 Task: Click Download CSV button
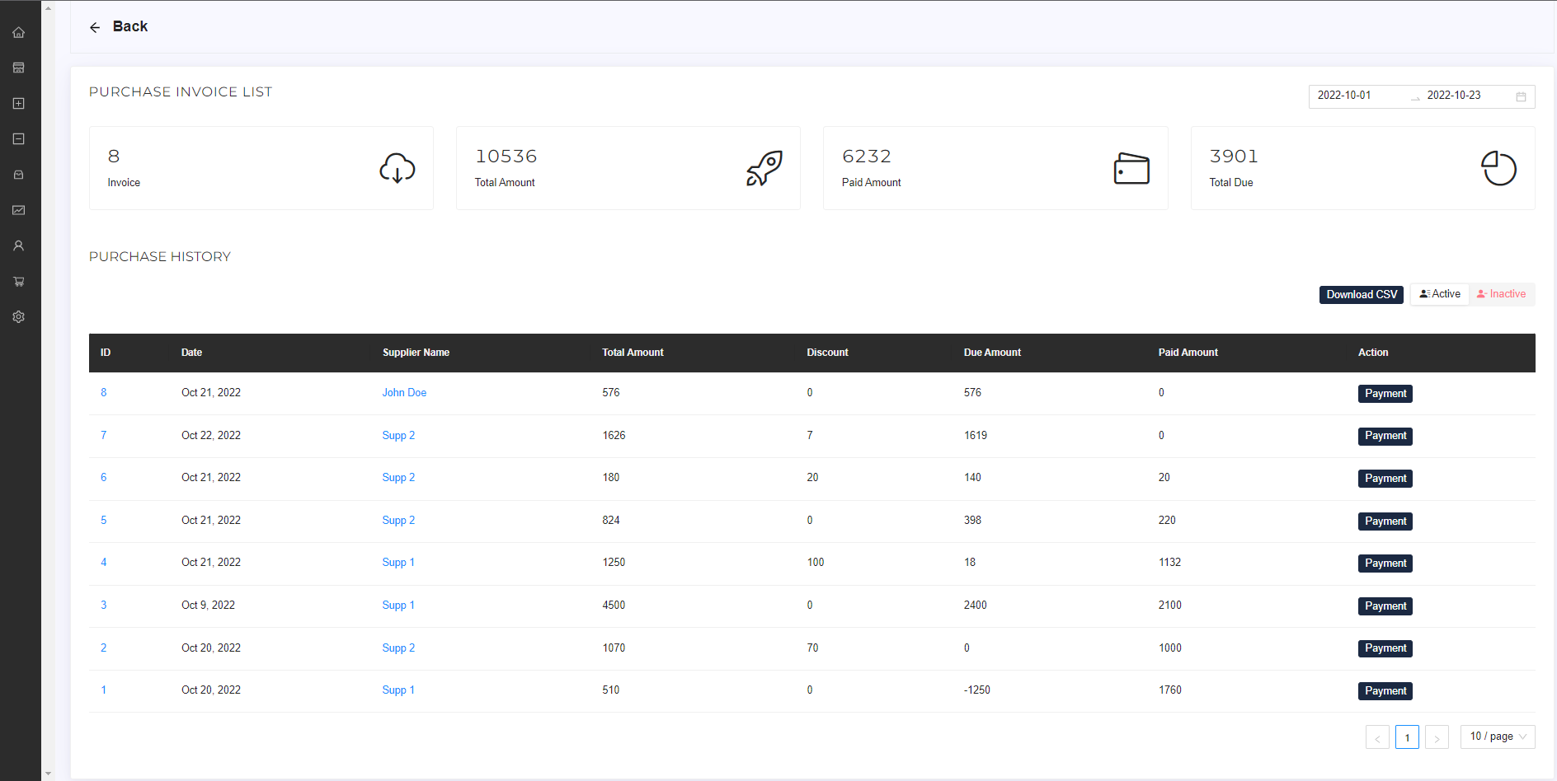click(1361, 294)
